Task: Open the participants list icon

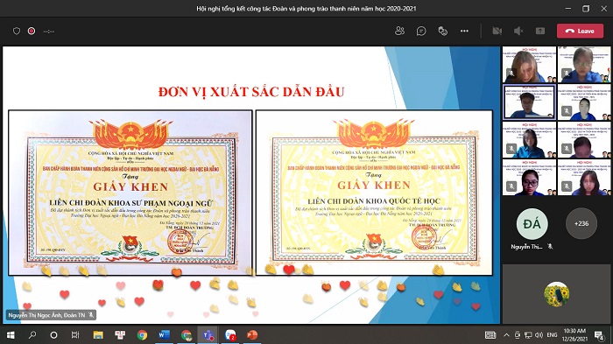Action: pos(399,31)
